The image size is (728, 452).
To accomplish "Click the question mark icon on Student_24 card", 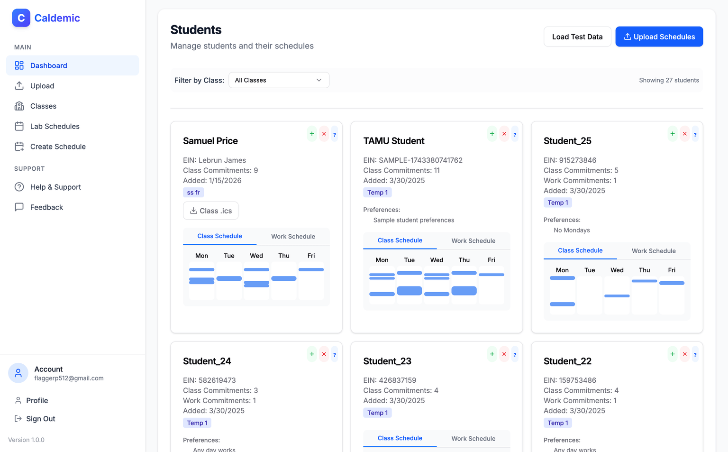I will click(x=335, y=354).
